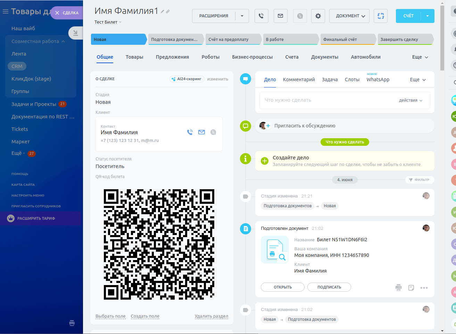456x334 pixels.
Task: Collapse the Совместная работа menu section
Action: click(x=63, y=41)
